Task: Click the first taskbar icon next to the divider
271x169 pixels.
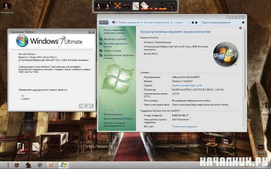Action: coord(17,165)
